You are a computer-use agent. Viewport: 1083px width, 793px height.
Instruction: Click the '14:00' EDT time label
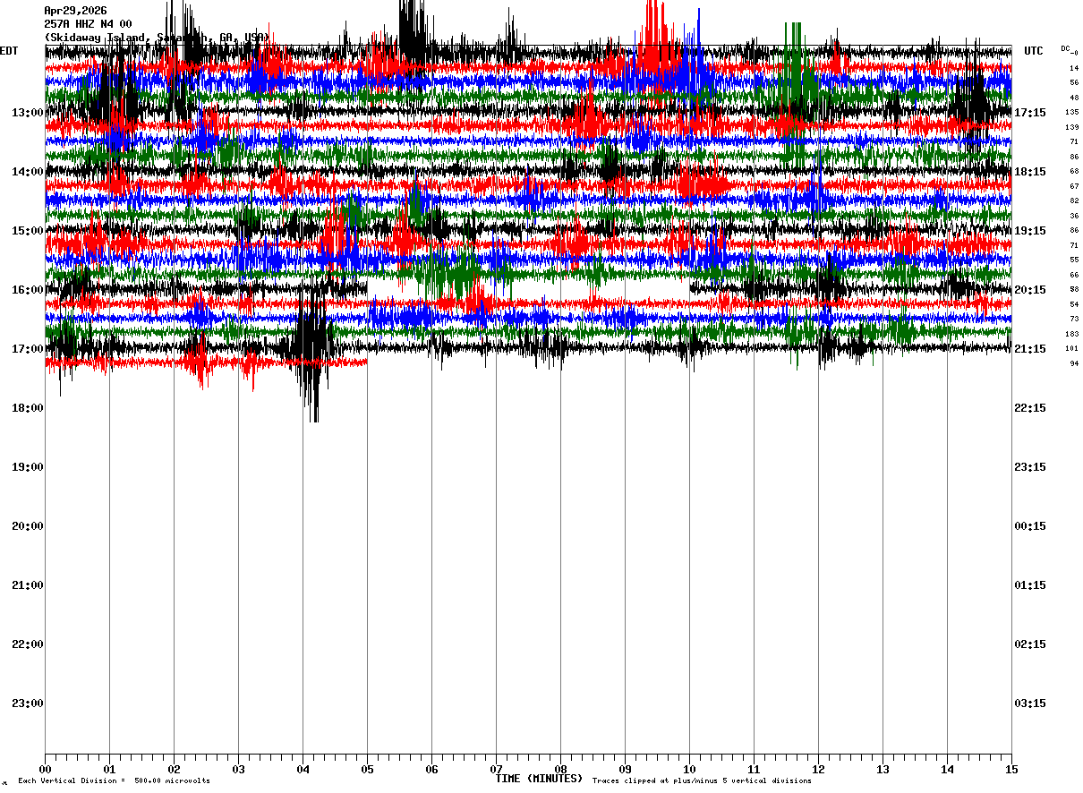point(28,171)
